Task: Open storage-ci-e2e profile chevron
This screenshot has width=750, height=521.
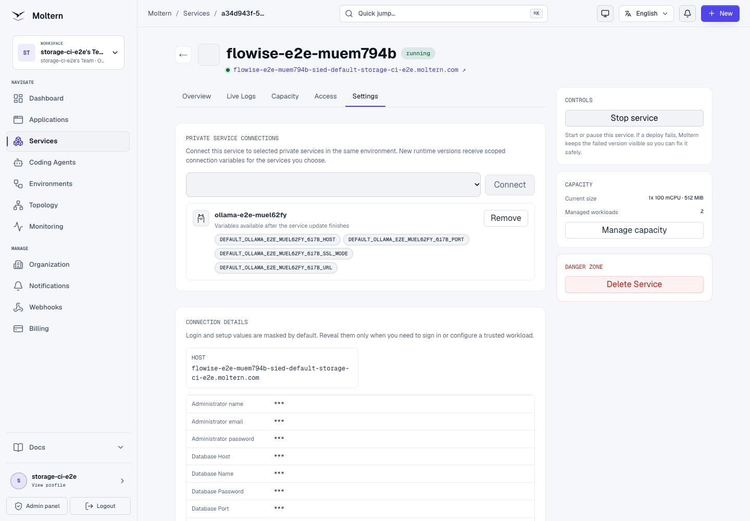Action: coord(122,481)
